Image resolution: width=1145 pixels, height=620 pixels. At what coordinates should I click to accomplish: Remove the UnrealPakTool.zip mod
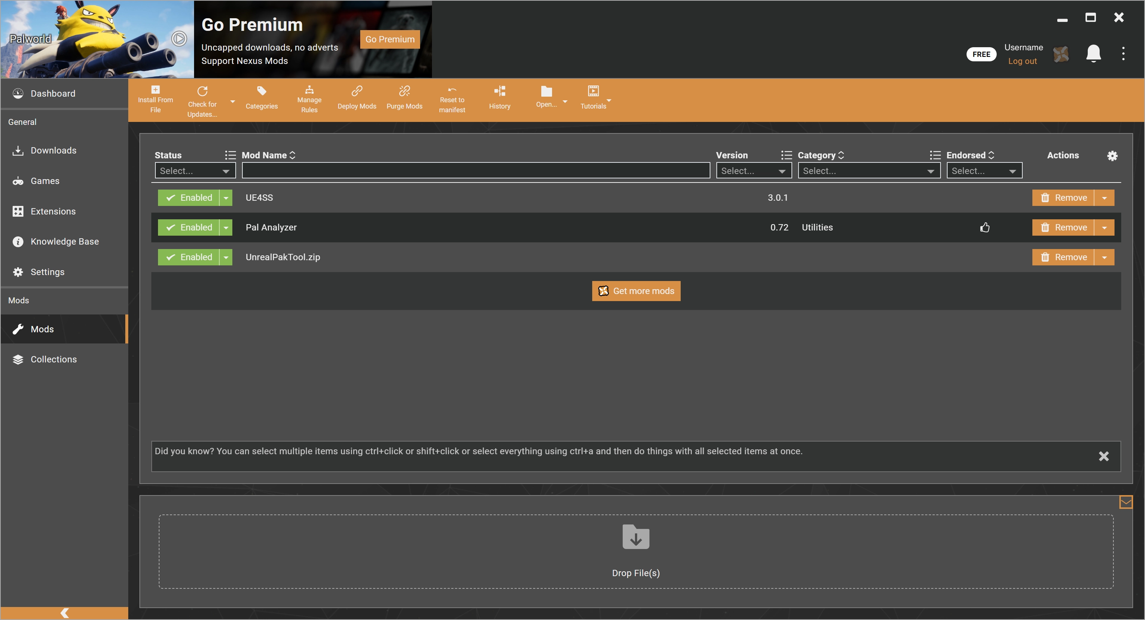point(1063,257)
